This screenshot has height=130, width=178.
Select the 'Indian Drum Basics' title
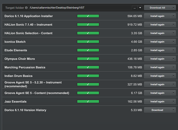point(19,76)
